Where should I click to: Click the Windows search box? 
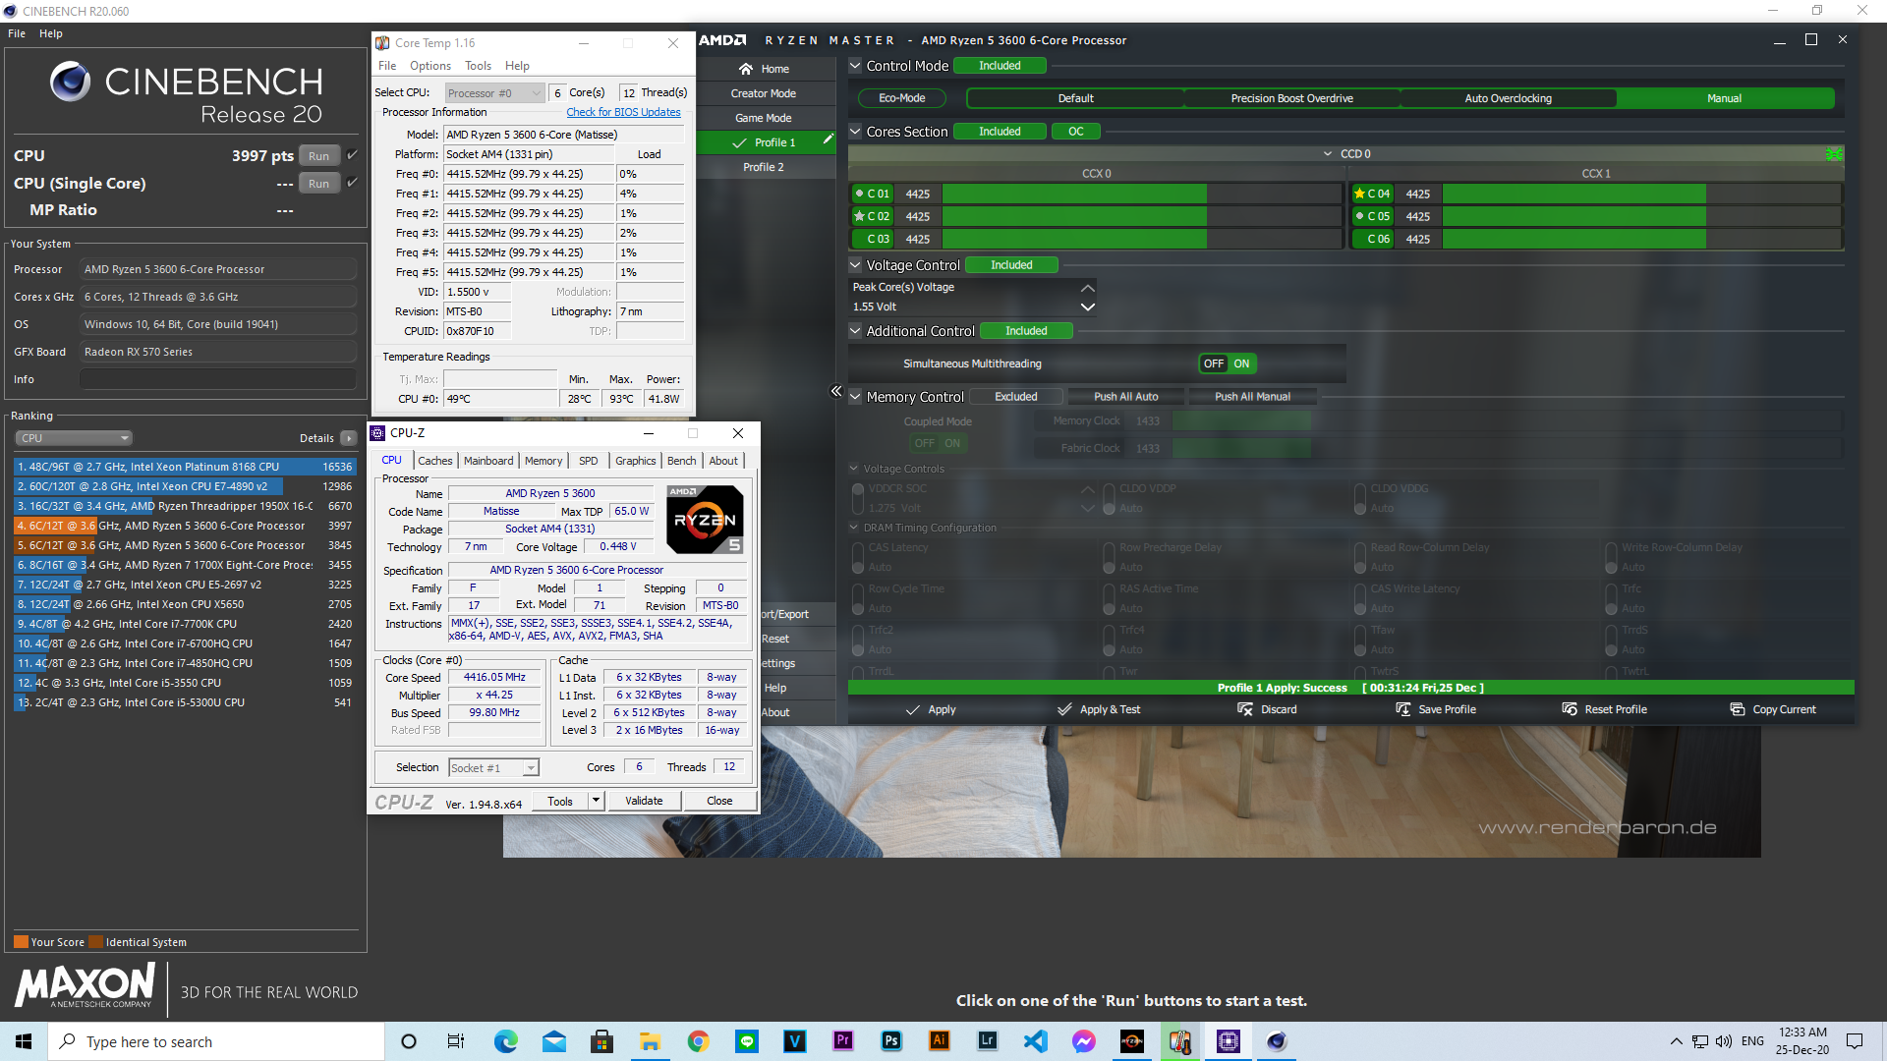(x=216, y=1041)
